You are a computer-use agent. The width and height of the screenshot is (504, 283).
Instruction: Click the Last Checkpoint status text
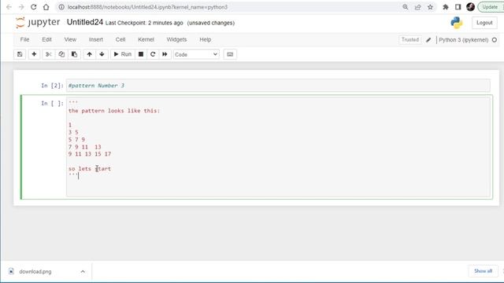[x=144, y=23]
